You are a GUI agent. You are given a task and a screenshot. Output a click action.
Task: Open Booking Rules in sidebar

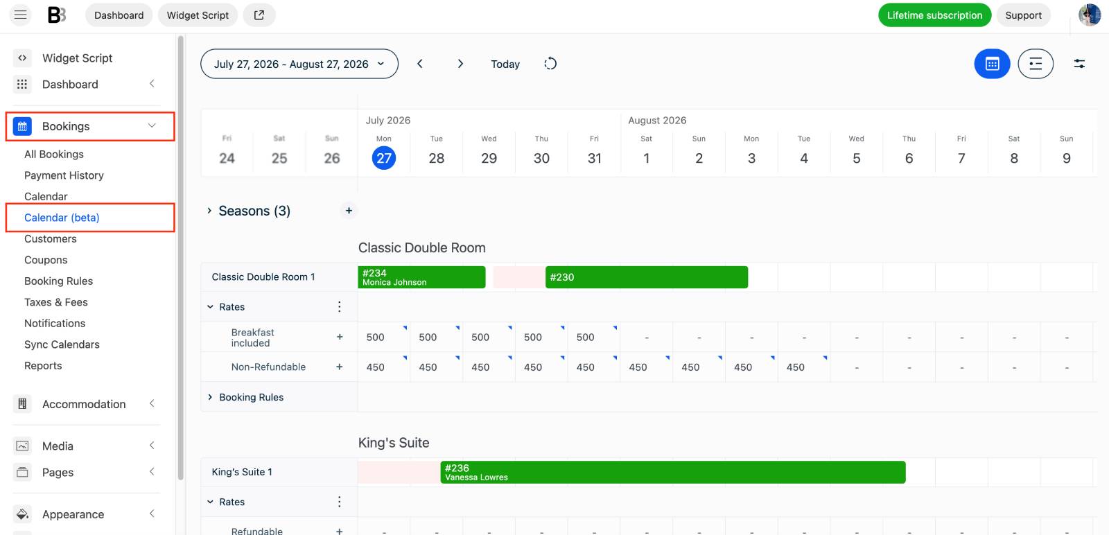pyautogui.click(x=58, y=281)
